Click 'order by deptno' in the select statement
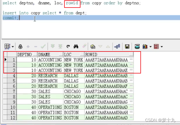 coord(121,3)
